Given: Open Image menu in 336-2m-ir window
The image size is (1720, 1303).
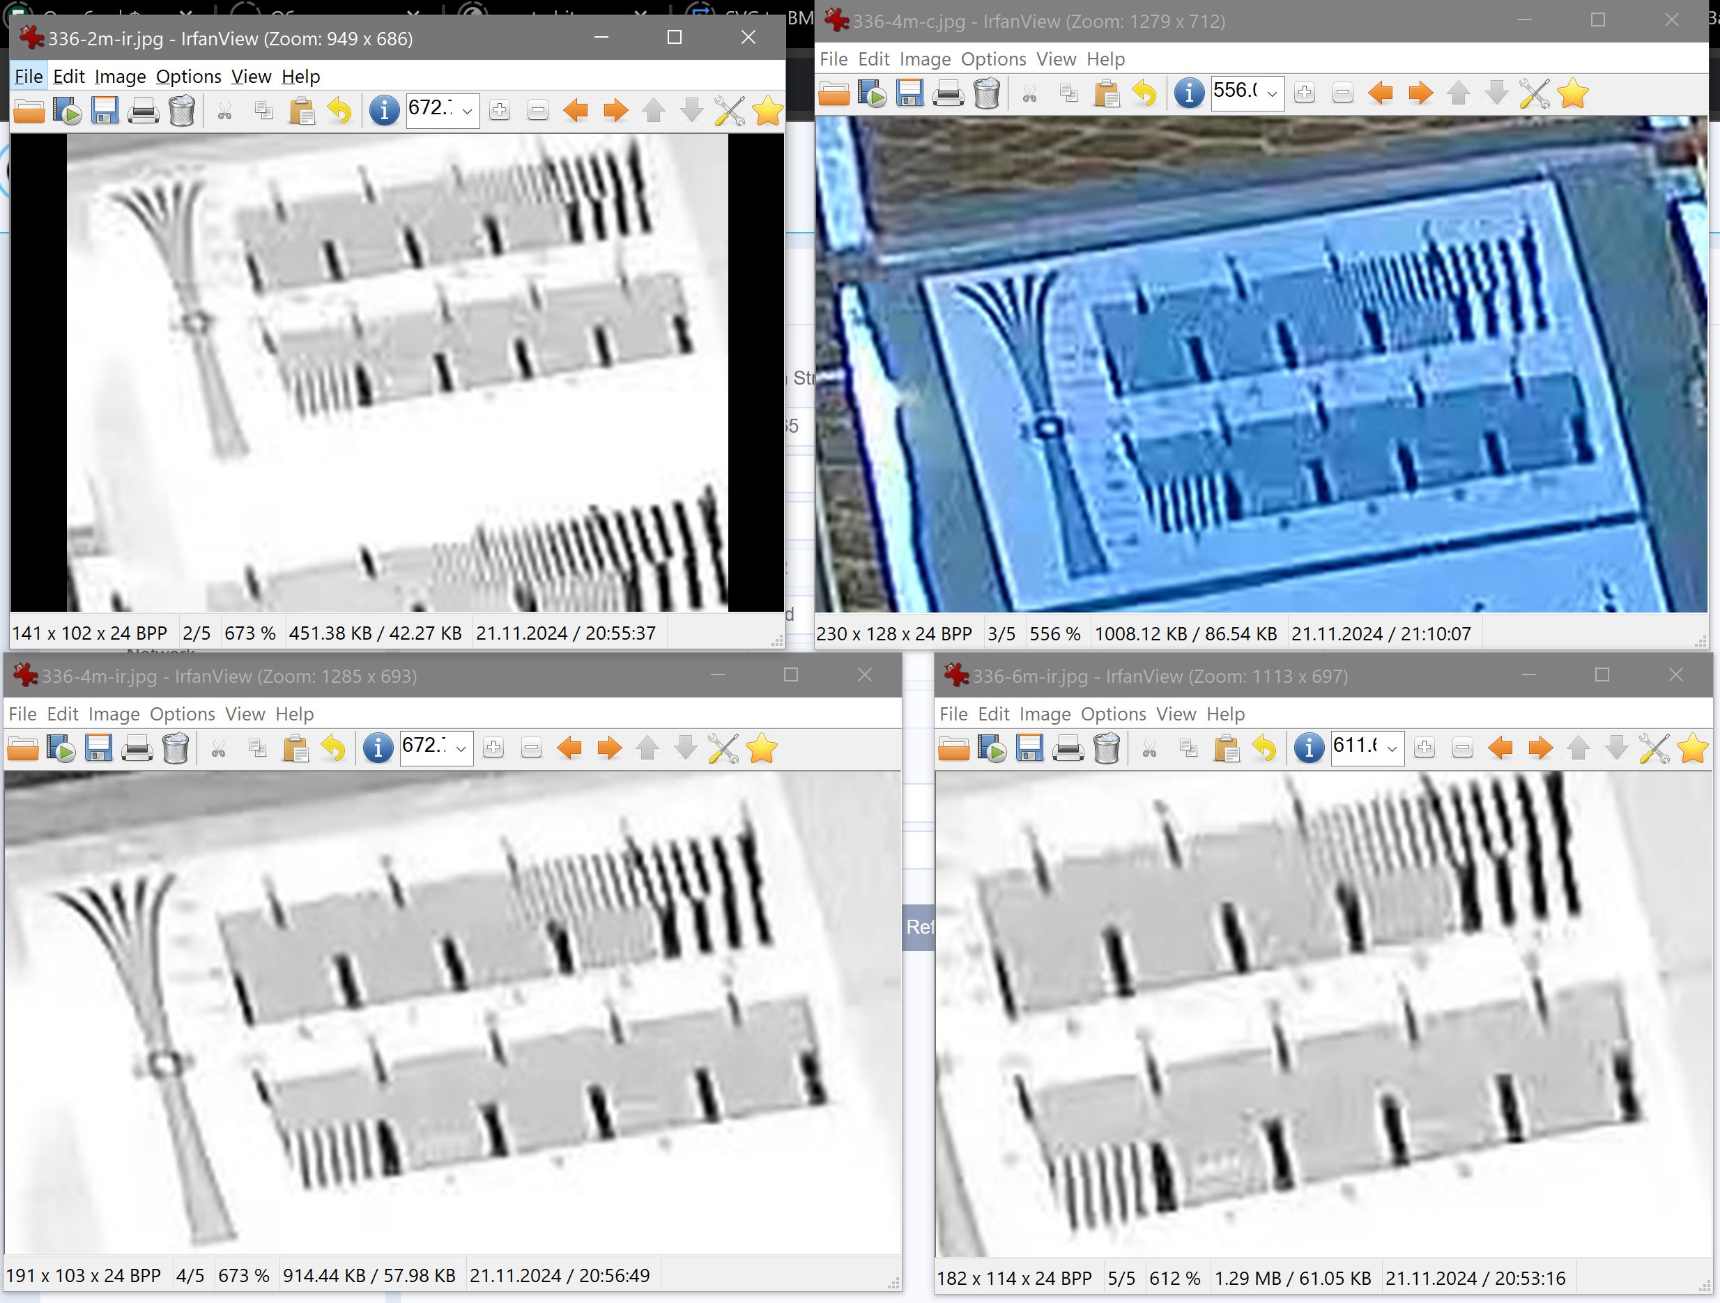Looking at the screenshot, I should pos(120,77).
